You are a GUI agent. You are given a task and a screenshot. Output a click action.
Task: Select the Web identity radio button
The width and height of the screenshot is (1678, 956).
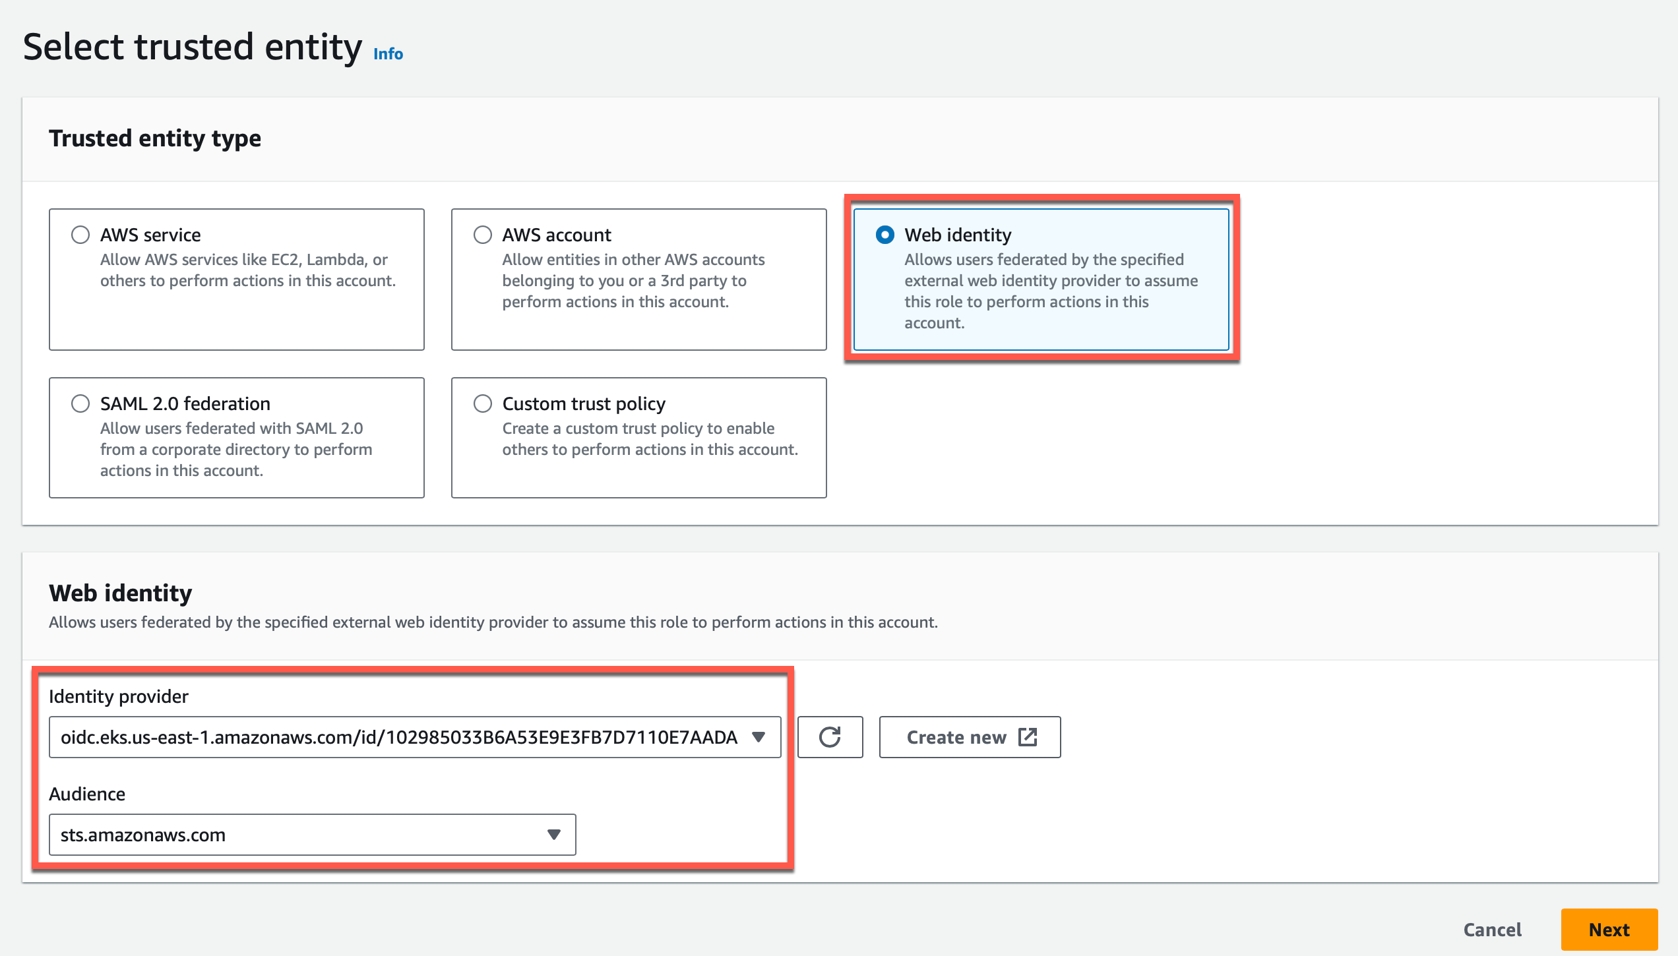[x=885, y=235]
